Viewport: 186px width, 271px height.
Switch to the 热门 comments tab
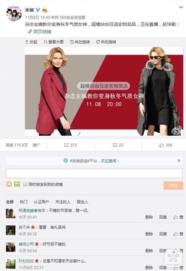point(23,202)
